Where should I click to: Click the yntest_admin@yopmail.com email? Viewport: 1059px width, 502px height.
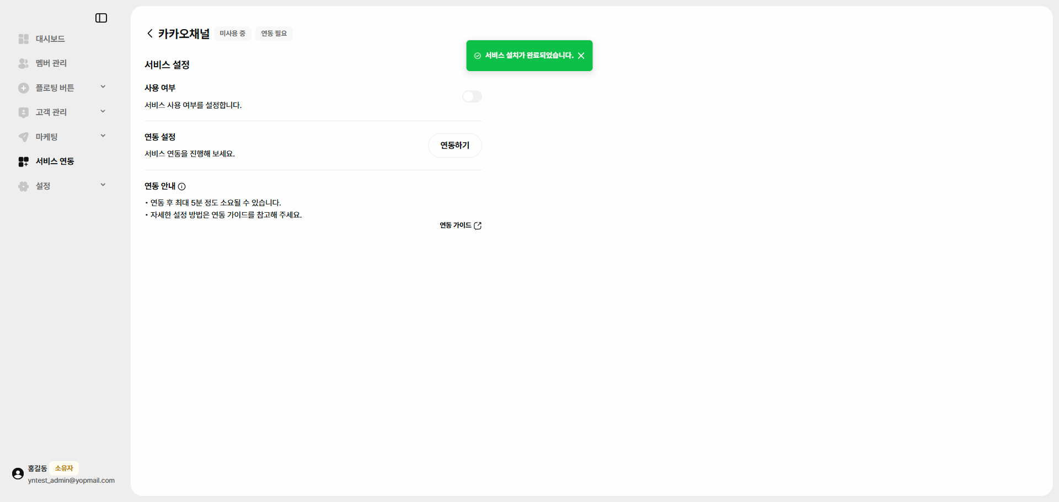72,481
